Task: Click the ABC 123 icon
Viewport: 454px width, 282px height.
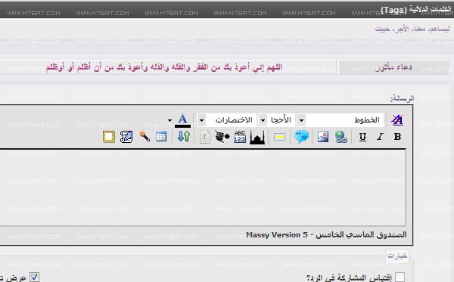Action: (x=239, y=137)
